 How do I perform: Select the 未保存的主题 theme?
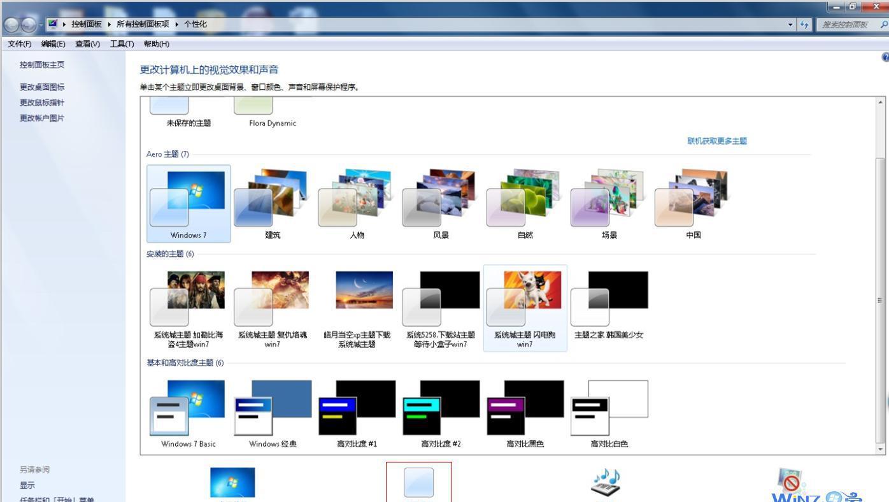coord(188,113)
